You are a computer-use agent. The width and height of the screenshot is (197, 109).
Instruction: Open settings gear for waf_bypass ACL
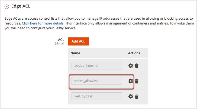click(x=131, y=96)
